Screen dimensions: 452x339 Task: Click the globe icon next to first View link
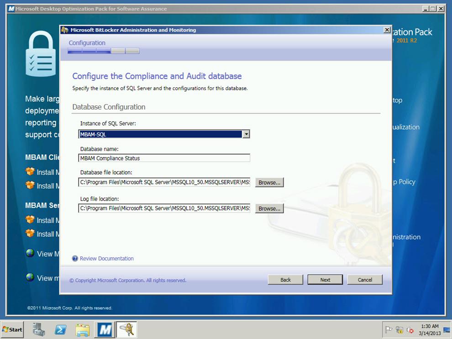pyautogui.click(x=30, y=253)
